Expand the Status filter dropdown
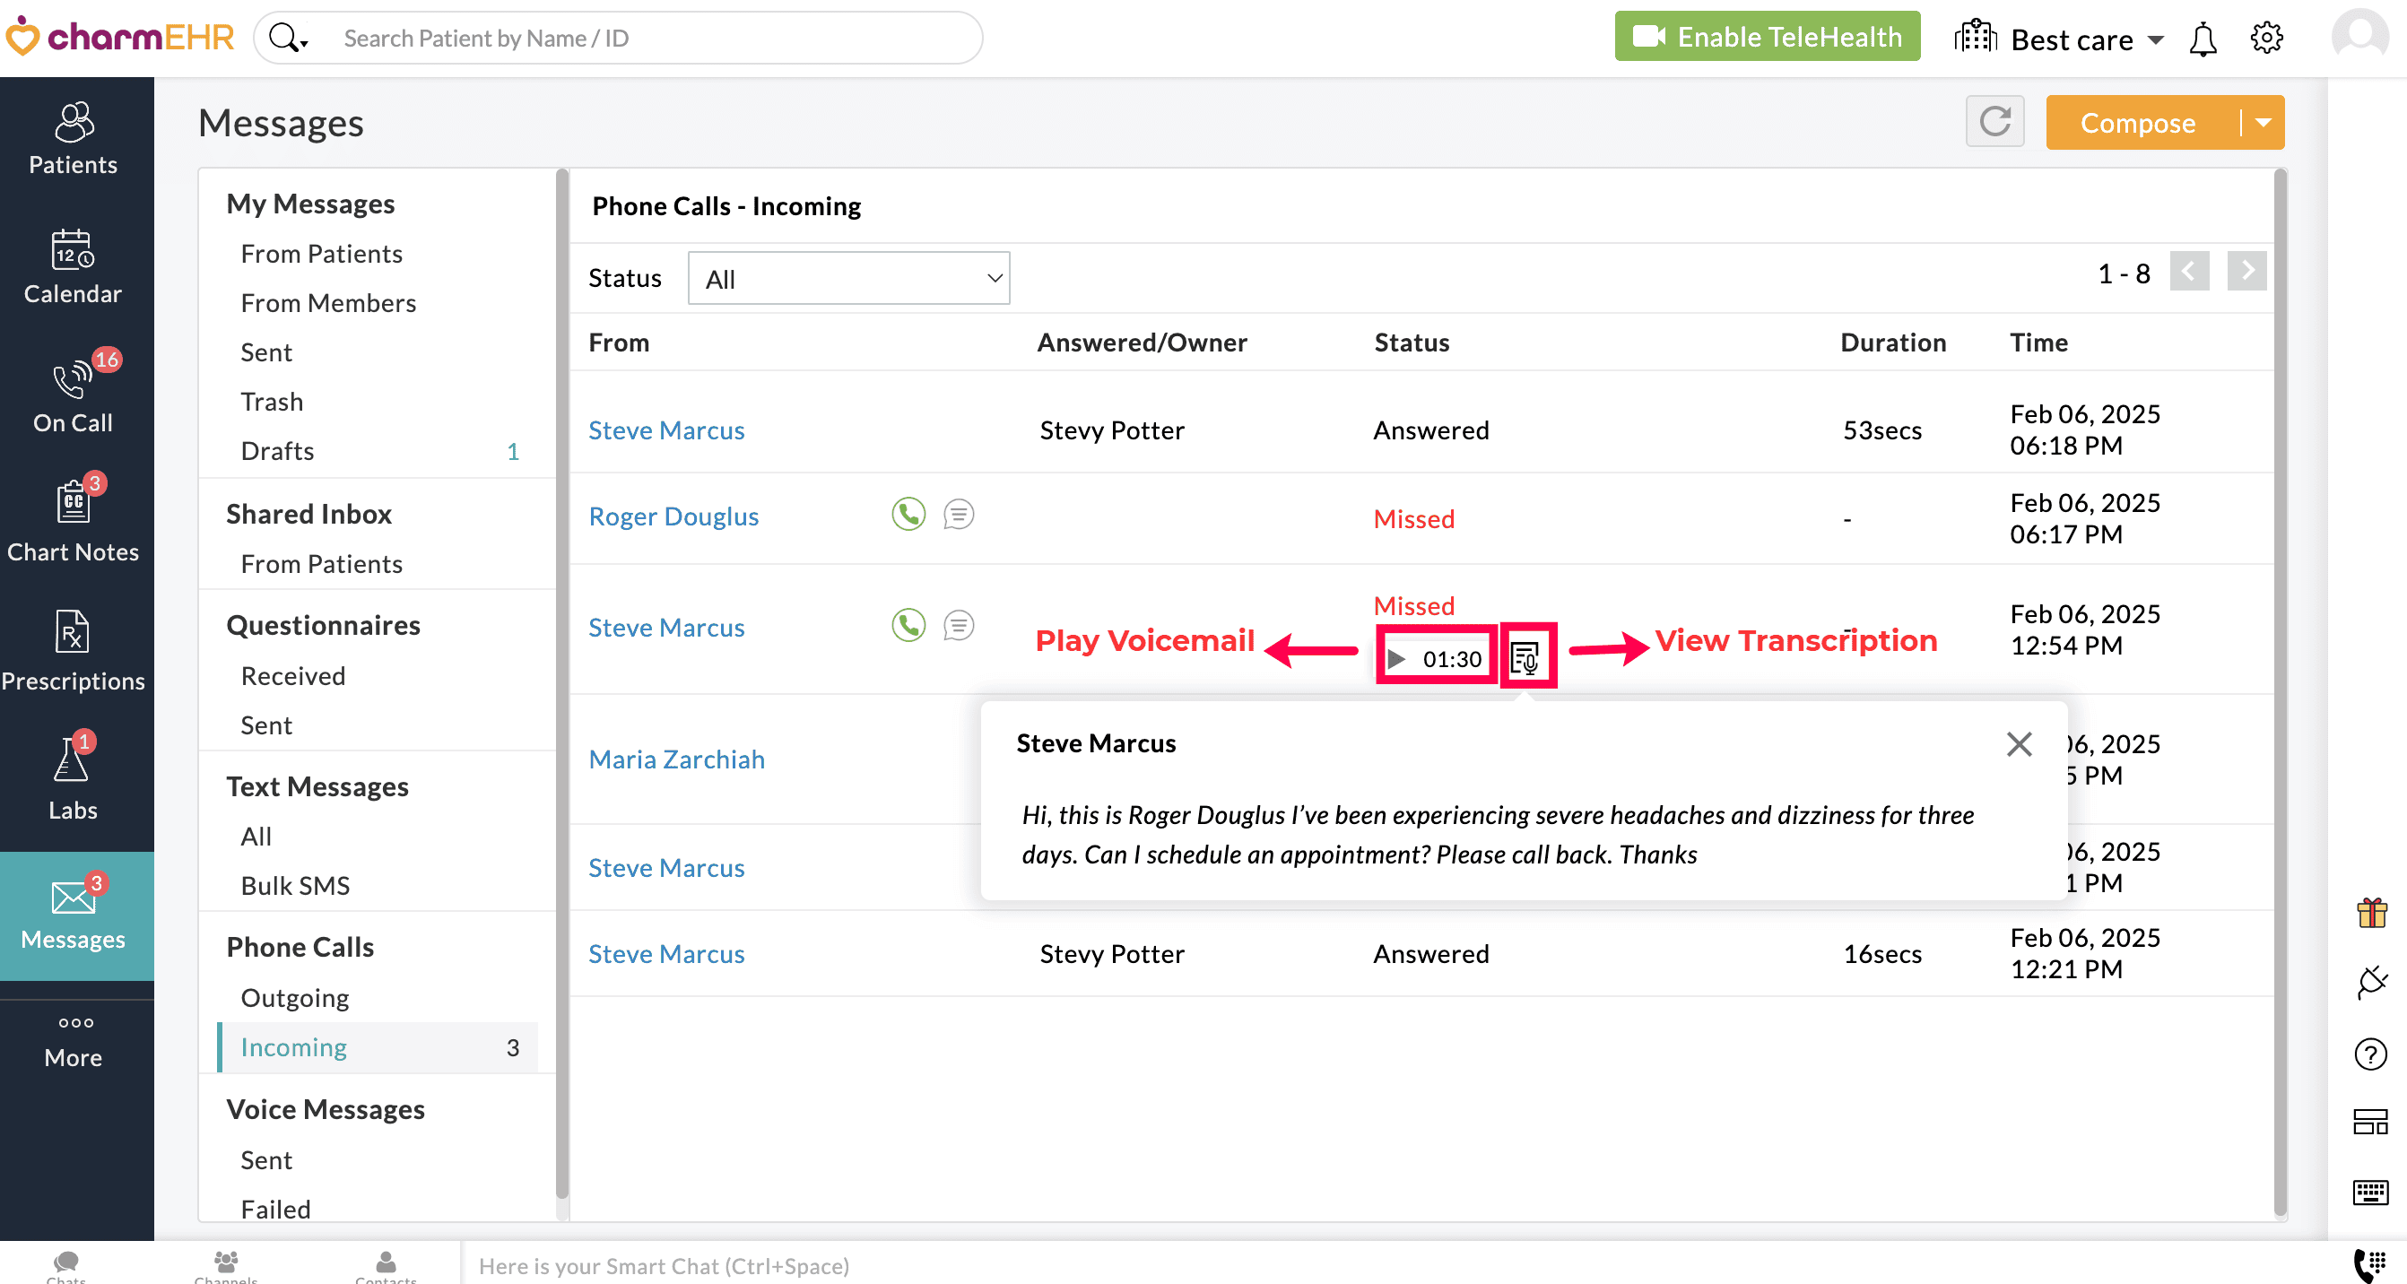This screenshot has width=2407, height=1284. [847, 279]
